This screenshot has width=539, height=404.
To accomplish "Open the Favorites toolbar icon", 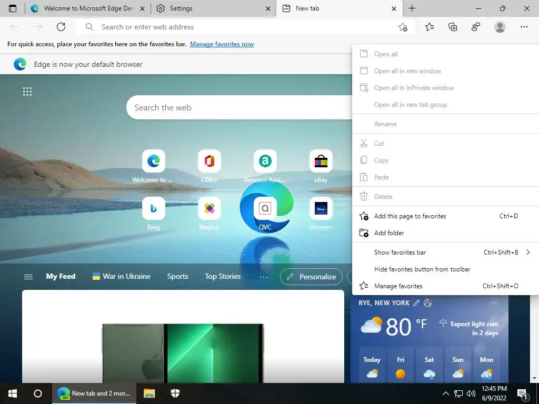I will [430, 27].
